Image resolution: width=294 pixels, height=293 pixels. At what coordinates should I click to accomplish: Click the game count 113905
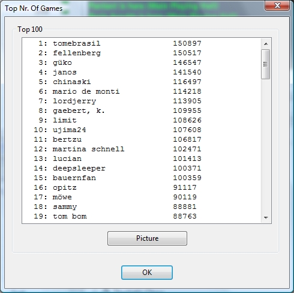click(x=187, y=101)
